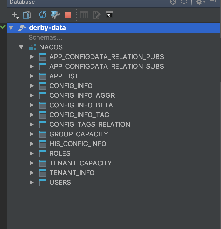The width and height of the screenshot is (221, 229).
Task: Click the CONFIG_TAGS_RELATION table icon
Action: tap(43, 125)
